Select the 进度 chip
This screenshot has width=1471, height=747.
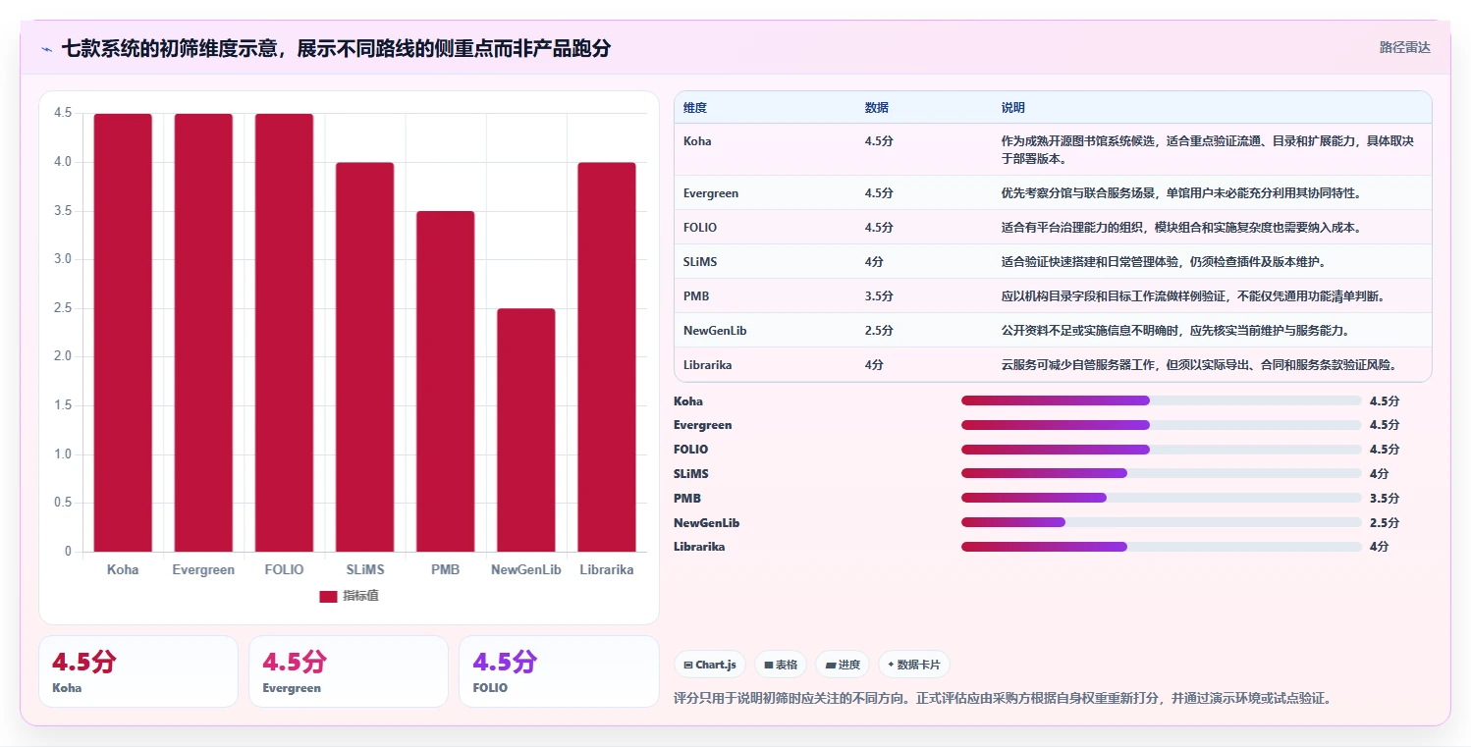843,665
